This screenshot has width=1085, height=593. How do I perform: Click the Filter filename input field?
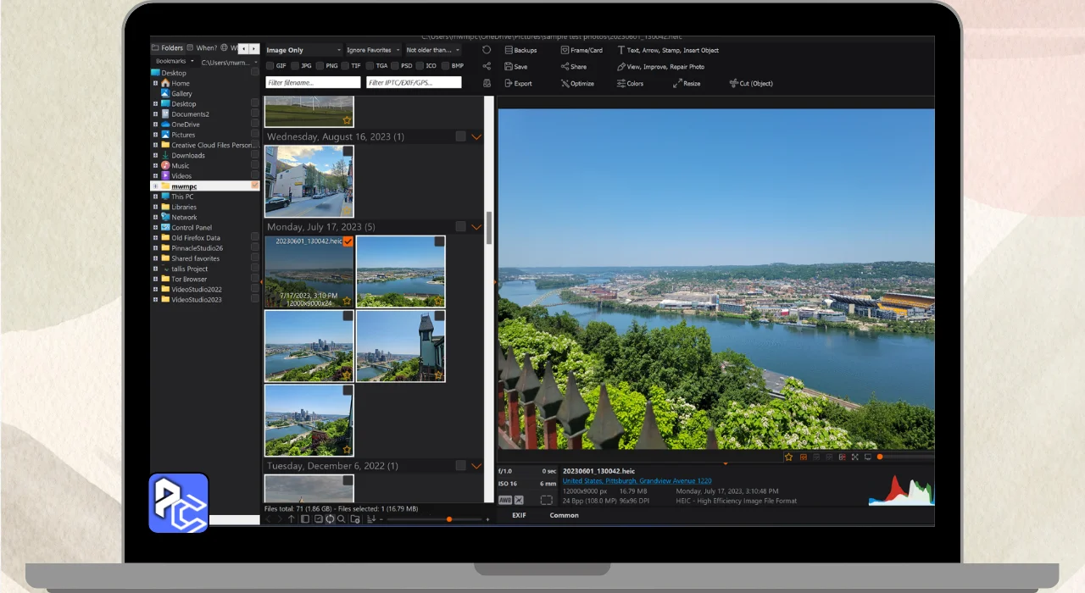coord(313,83)
